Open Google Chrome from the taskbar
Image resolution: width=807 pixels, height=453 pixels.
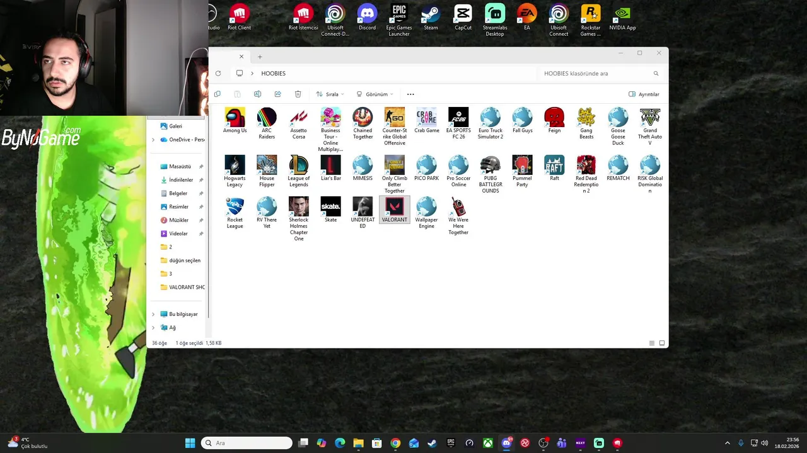pos(395,443)
